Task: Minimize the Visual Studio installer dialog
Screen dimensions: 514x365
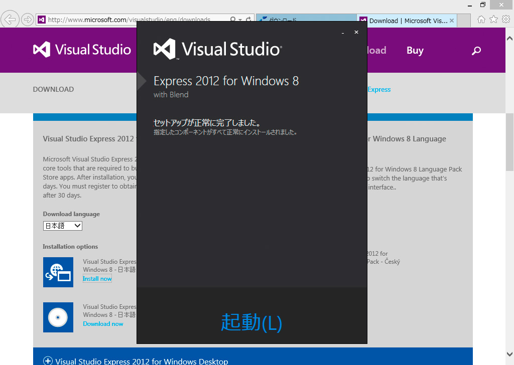Action: tap(343, 33)
